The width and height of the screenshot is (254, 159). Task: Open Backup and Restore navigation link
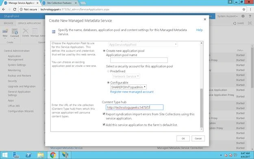click(19, 75)
